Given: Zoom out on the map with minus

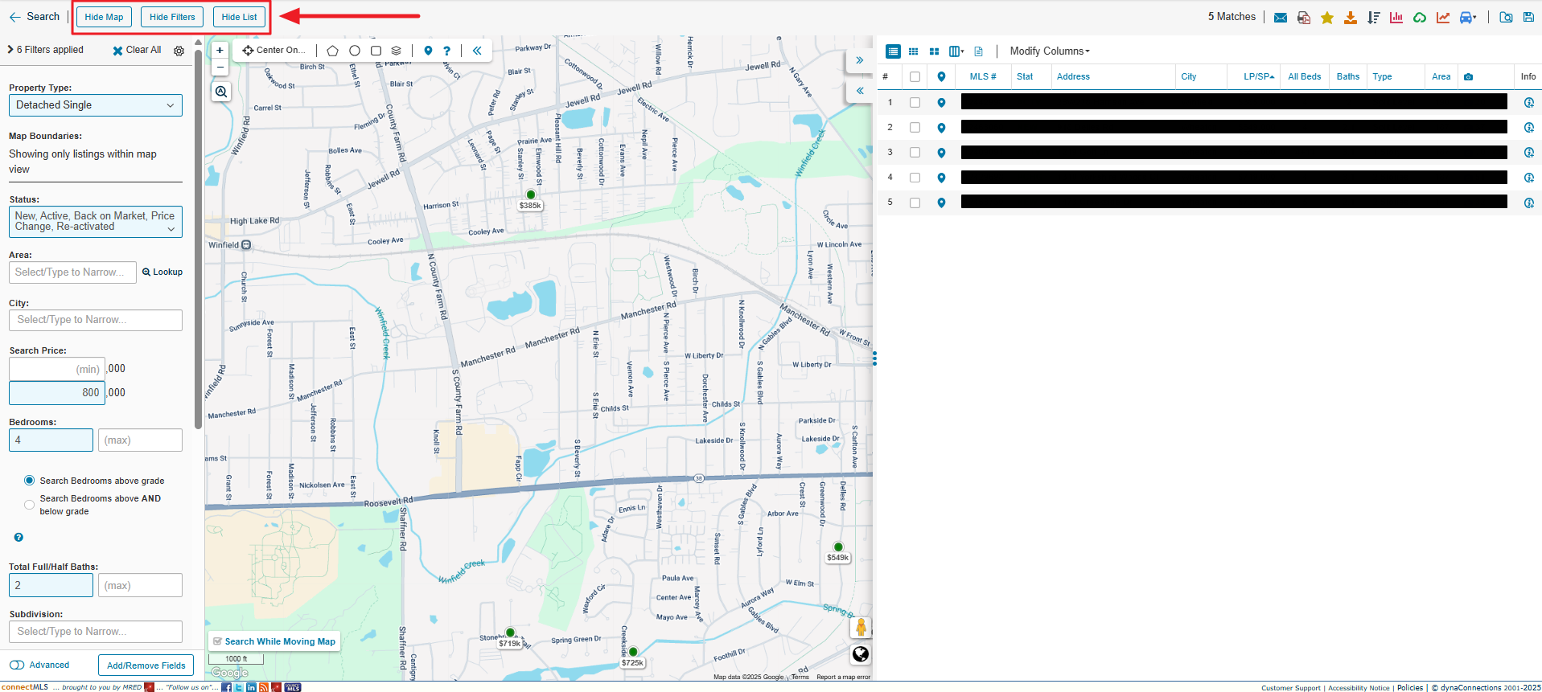Looking at the screenshot, I should (x=220, y=67).
